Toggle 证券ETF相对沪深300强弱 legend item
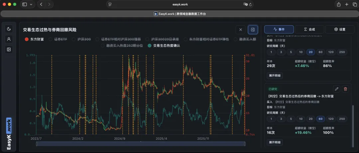359x153 pixels. tap(118, 39)
